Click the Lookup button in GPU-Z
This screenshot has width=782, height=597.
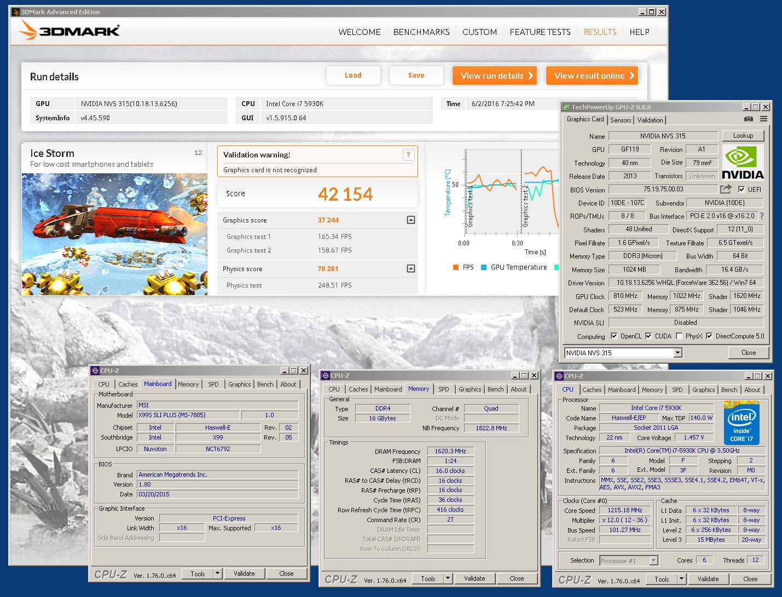coord(743,136)
